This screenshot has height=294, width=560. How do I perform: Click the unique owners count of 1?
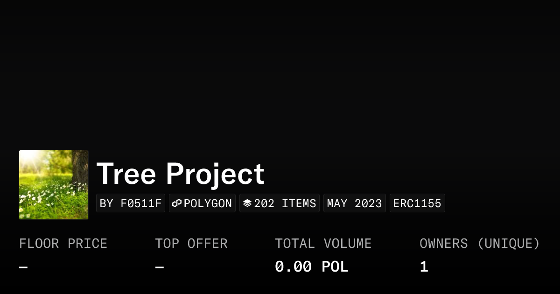click(424, 267)
